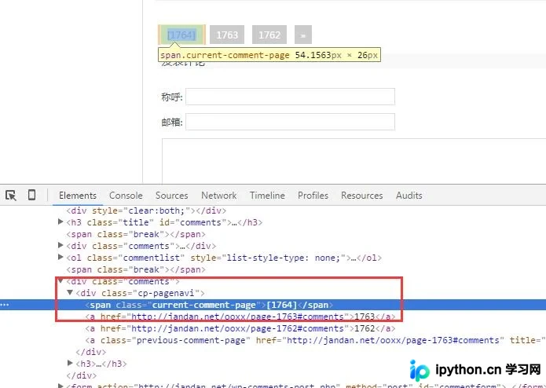Select the second span class="break" row

(x=136, y=269)
